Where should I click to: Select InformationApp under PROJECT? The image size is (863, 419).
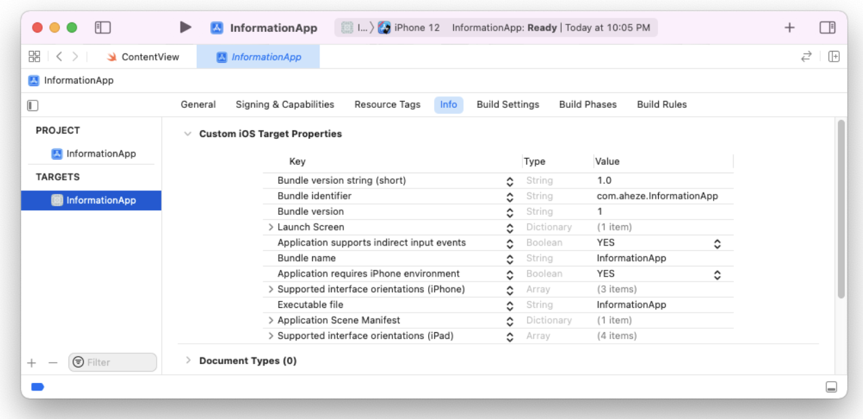point(94,154)
